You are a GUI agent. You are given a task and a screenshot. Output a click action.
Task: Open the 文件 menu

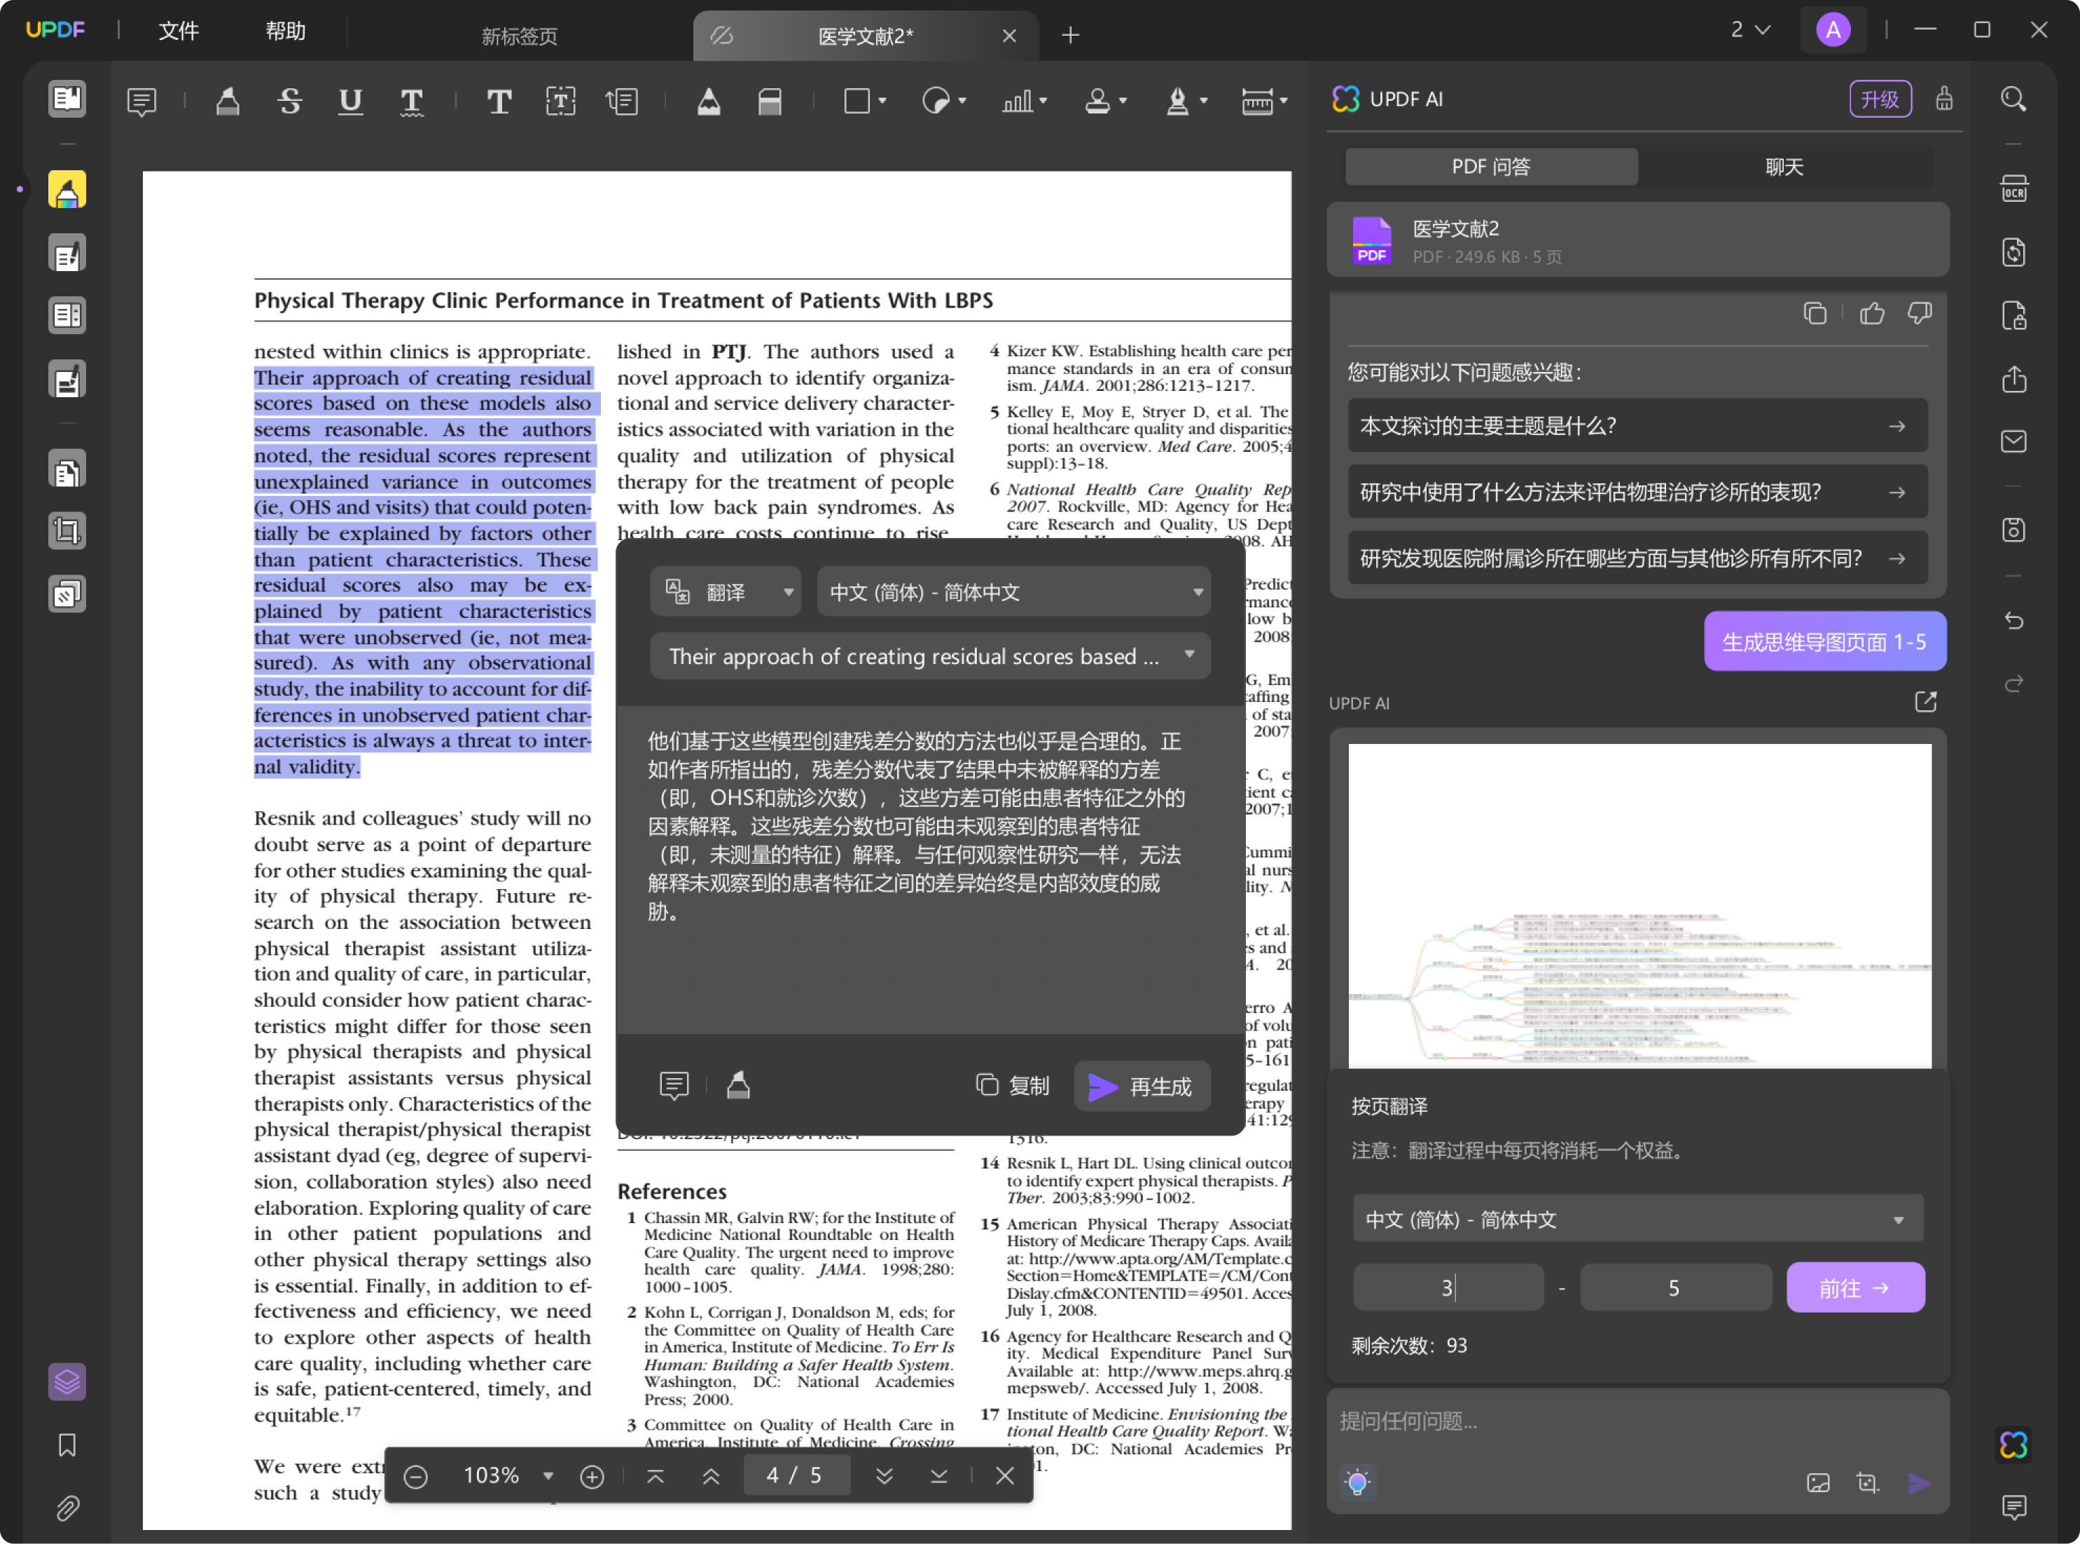tap(179, 32)
